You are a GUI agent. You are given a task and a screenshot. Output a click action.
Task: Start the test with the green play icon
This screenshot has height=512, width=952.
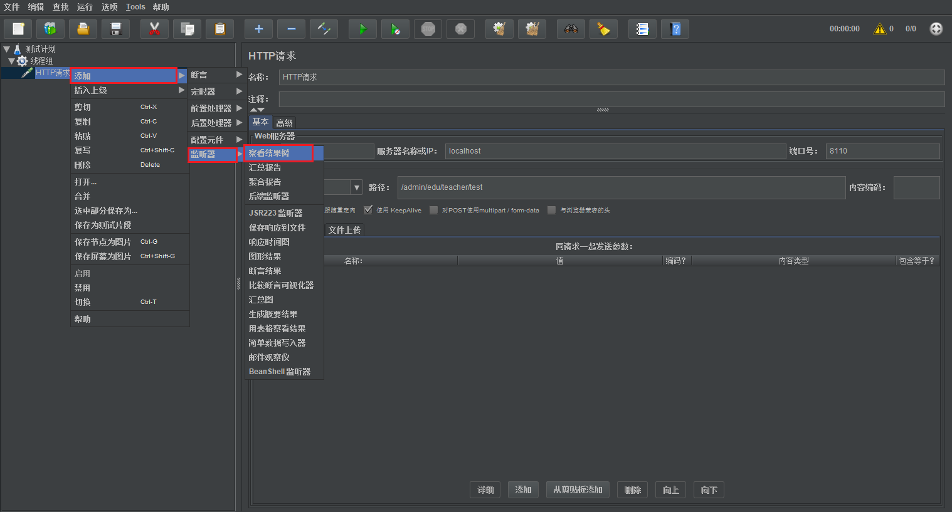(362, 29)
